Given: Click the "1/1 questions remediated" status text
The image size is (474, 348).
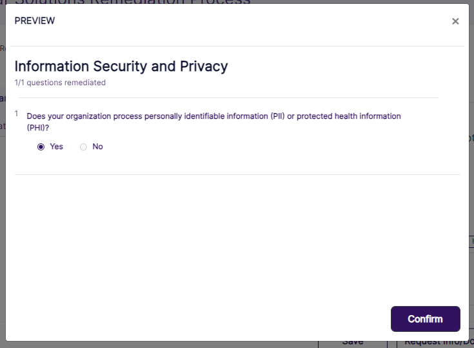Looking at the screenshot, I should (60, 83).
